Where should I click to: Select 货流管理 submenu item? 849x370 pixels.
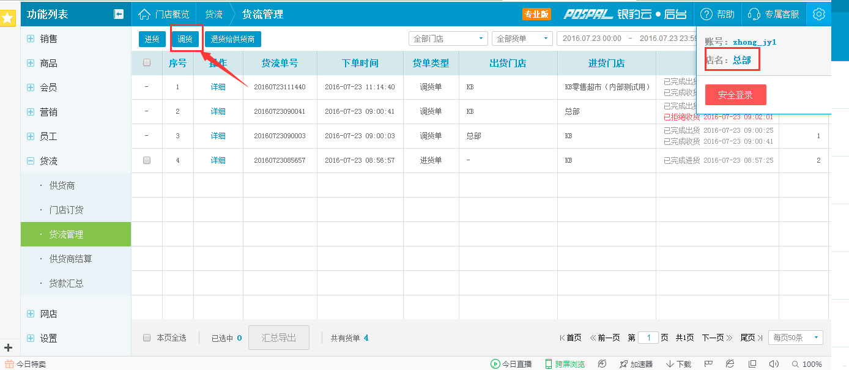(x=76, y=234)
